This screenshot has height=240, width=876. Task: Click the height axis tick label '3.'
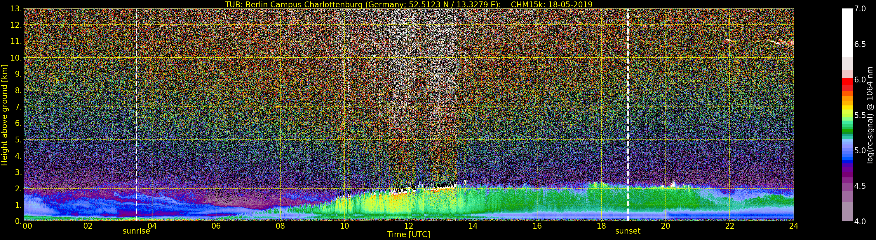pos(18,172)
